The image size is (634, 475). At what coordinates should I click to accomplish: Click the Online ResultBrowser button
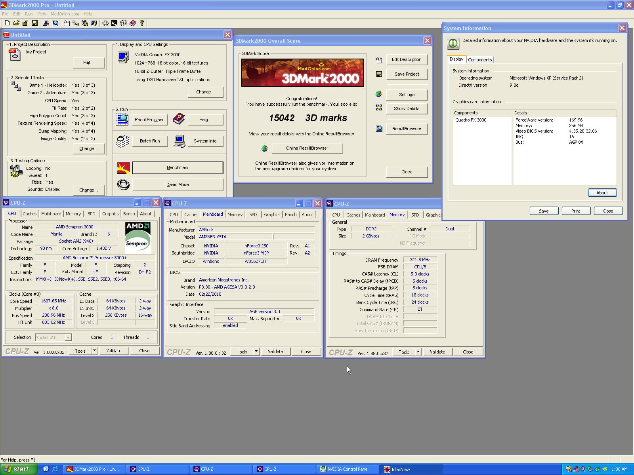[x=307, y=148]
